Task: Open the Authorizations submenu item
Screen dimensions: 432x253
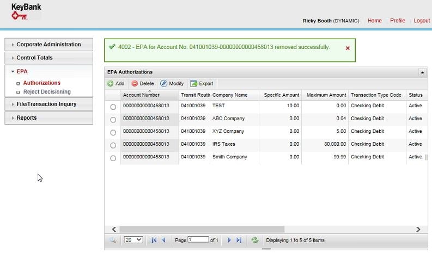Action: click(x=41, y=83)
